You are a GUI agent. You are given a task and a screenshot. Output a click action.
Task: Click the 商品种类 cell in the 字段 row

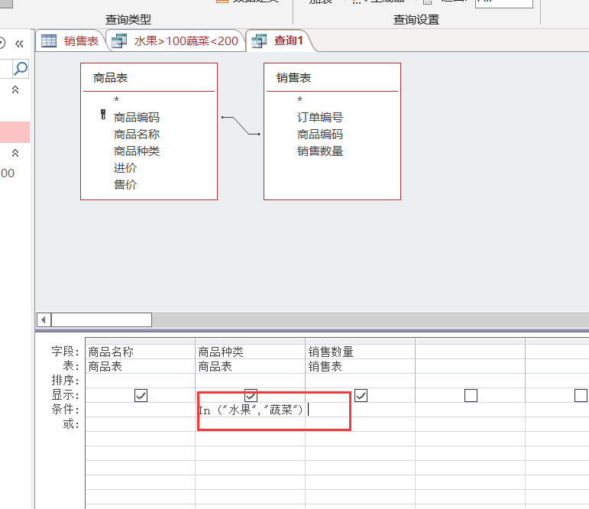tap(250, 352)
